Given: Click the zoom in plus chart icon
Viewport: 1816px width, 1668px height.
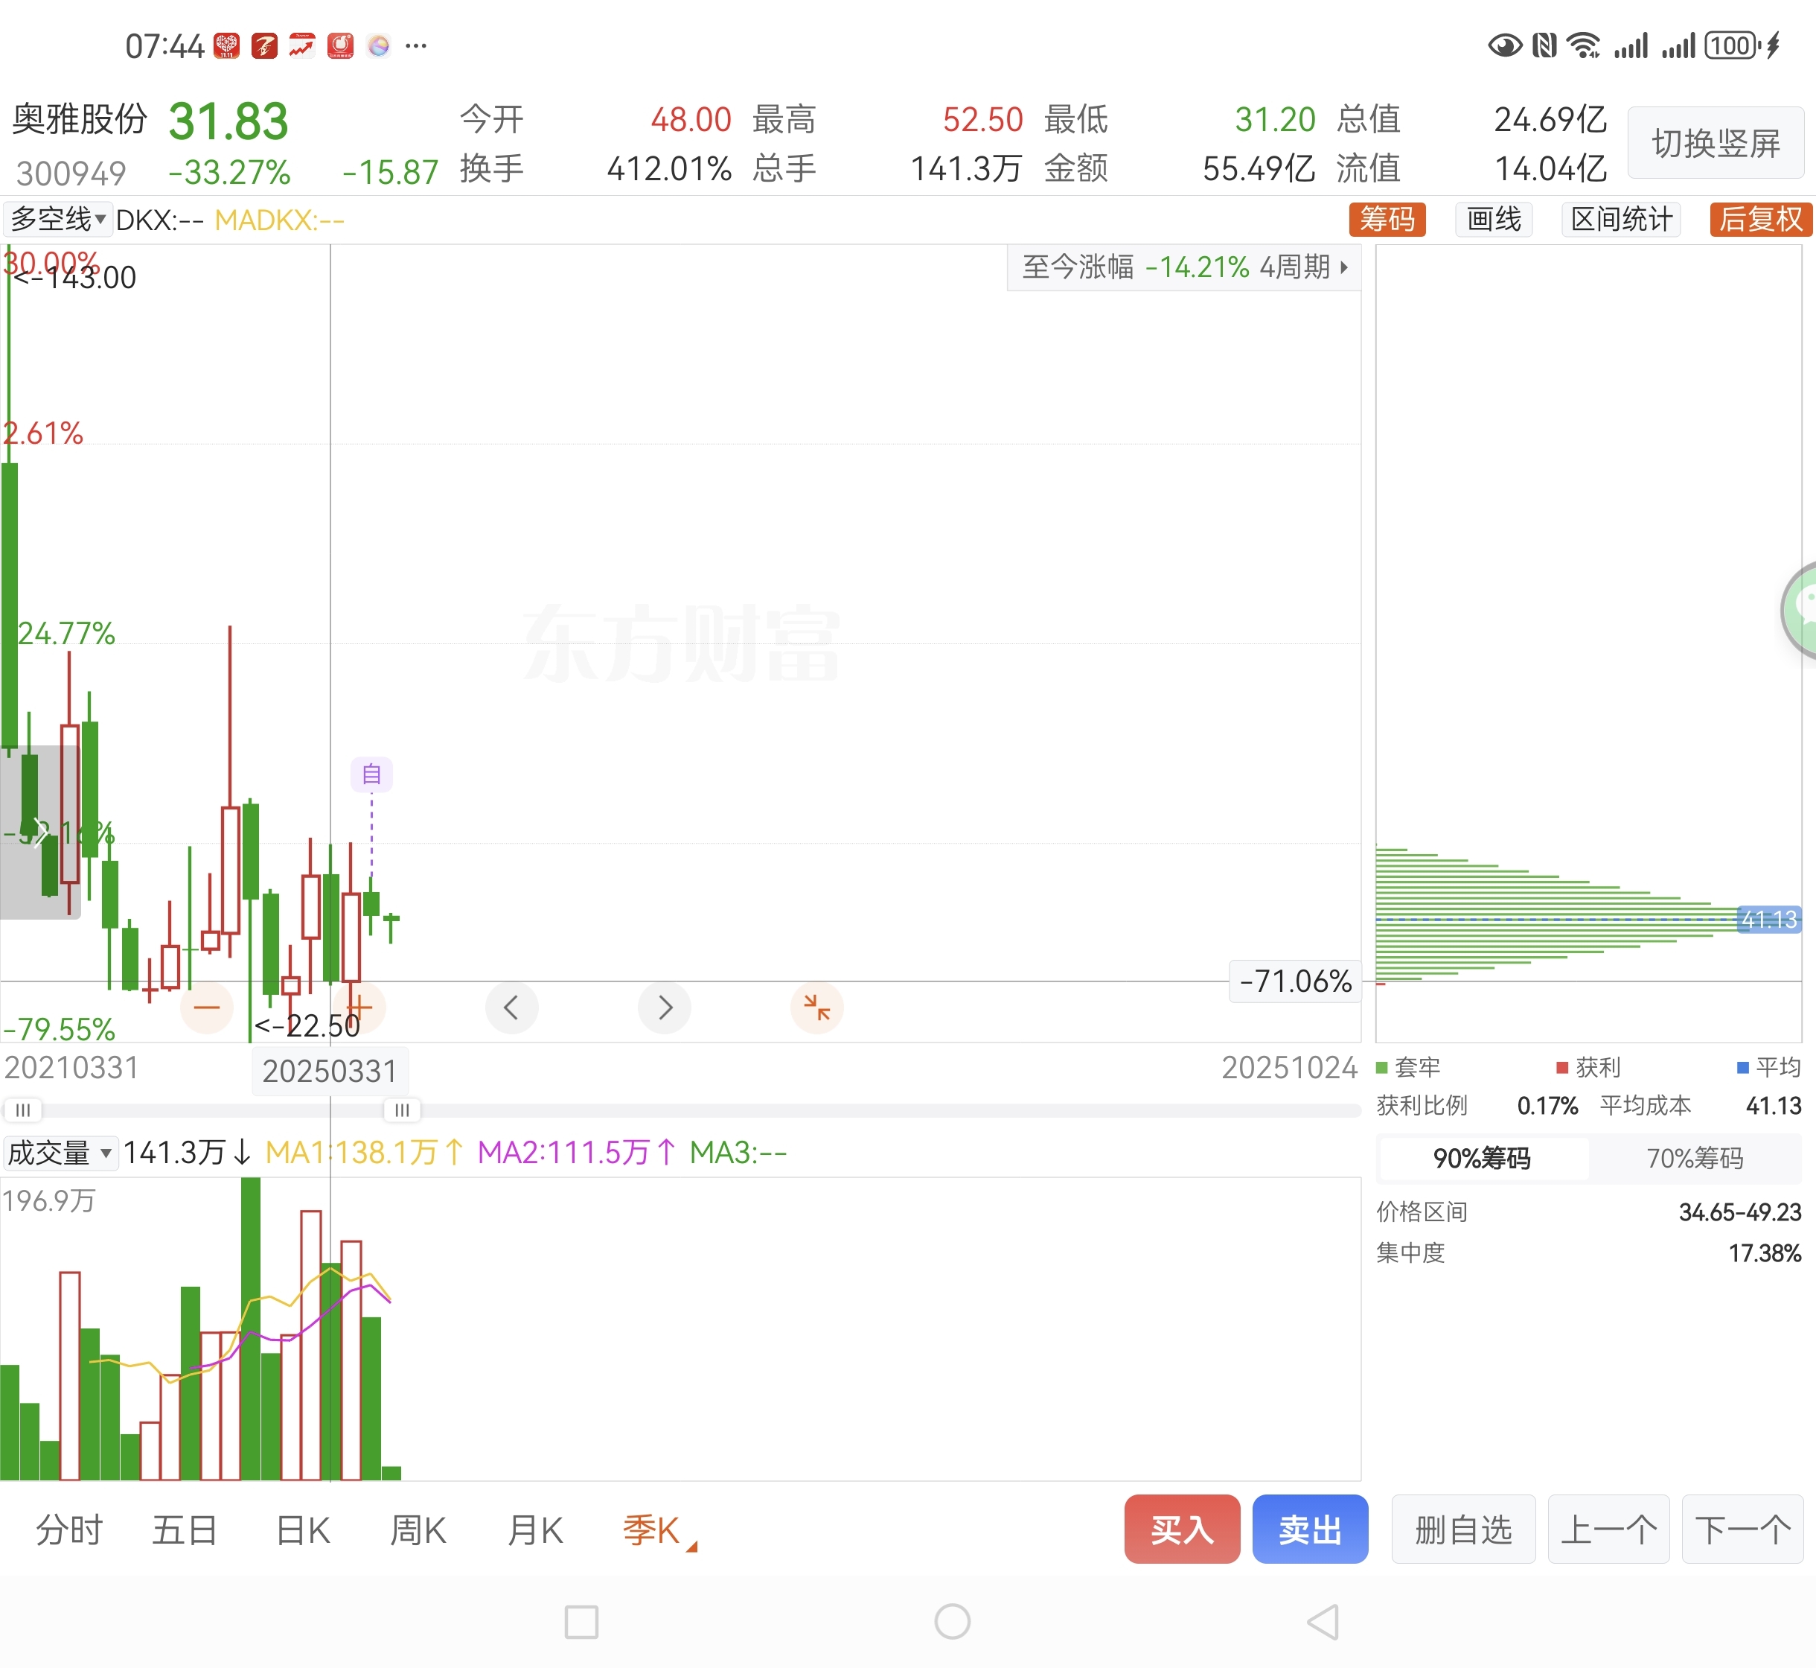Looking at the screenshot, I should [x=359, y=1007].
